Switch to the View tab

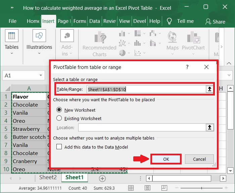click(x=125, y=21)
